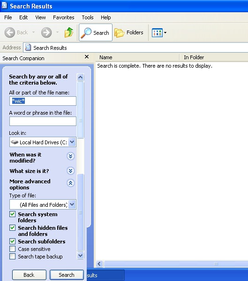Click the taskbar Search Results window button
The image size is (248, 281).
pyautogui.click(x=105, y=275)
